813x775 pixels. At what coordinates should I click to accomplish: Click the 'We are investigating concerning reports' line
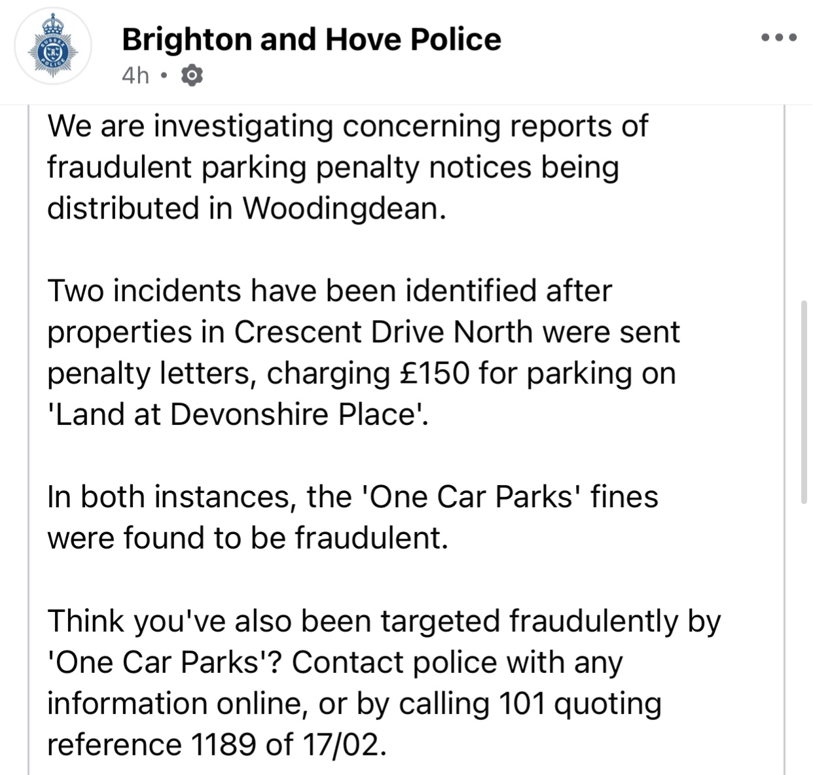point(347,126)
